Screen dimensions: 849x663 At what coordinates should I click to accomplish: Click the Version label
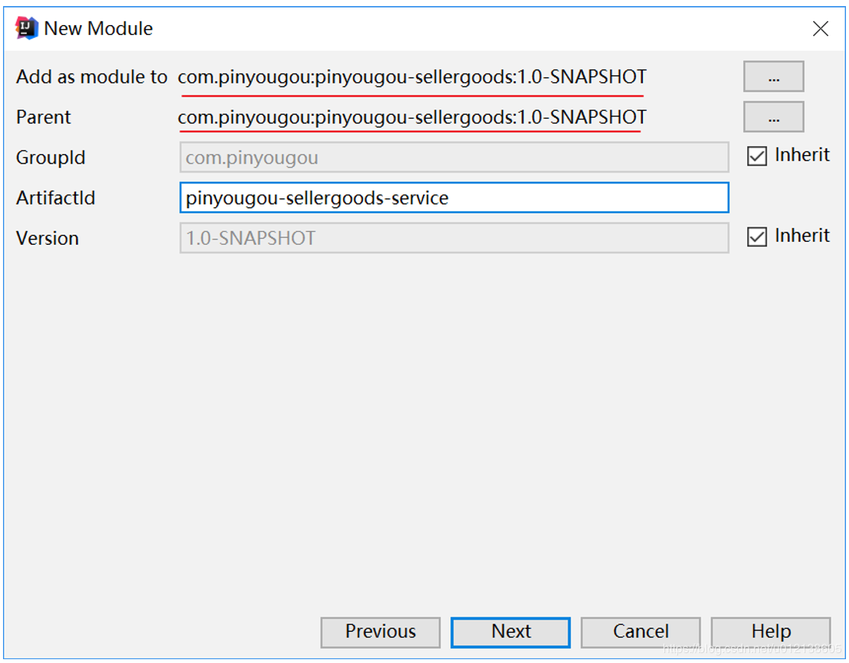pyautogui.click(x=48, y=239)
